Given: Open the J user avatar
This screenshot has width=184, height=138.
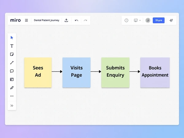Looking at the screenshot, I should 148,20.
